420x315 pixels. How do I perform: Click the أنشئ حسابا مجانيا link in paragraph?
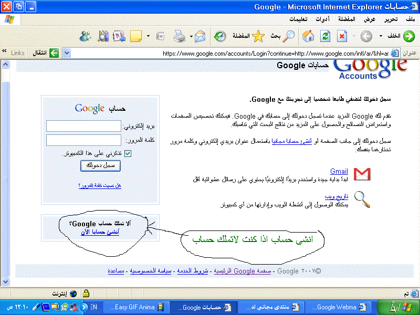pos(292,141)
